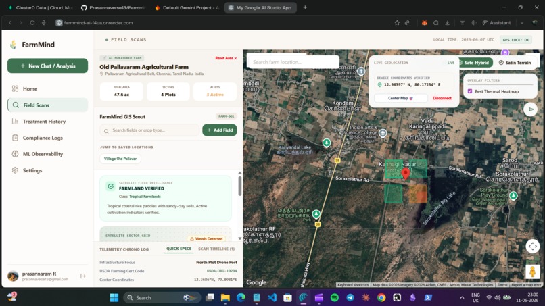Click the GPS LOCK: OK badge
The image size is (545, 306).
(516, 40)
